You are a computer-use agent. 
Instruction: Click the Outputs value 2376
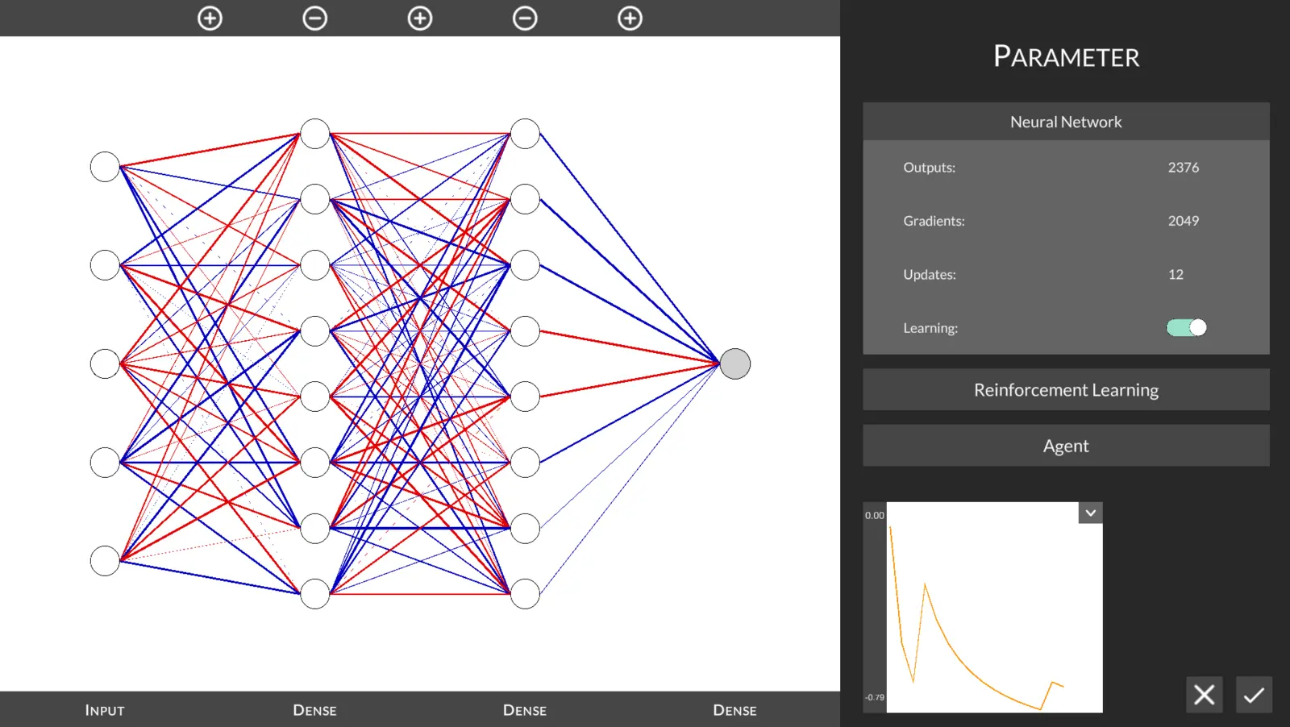(x=1183, y=168)
